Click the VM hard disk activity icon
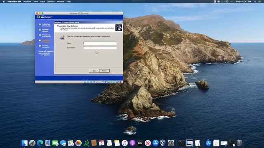Screen dimensions: 264x148 [x=85, y=82]
